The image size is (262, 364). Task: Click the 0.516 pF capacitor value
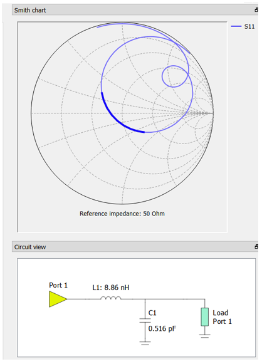(162, 329)
